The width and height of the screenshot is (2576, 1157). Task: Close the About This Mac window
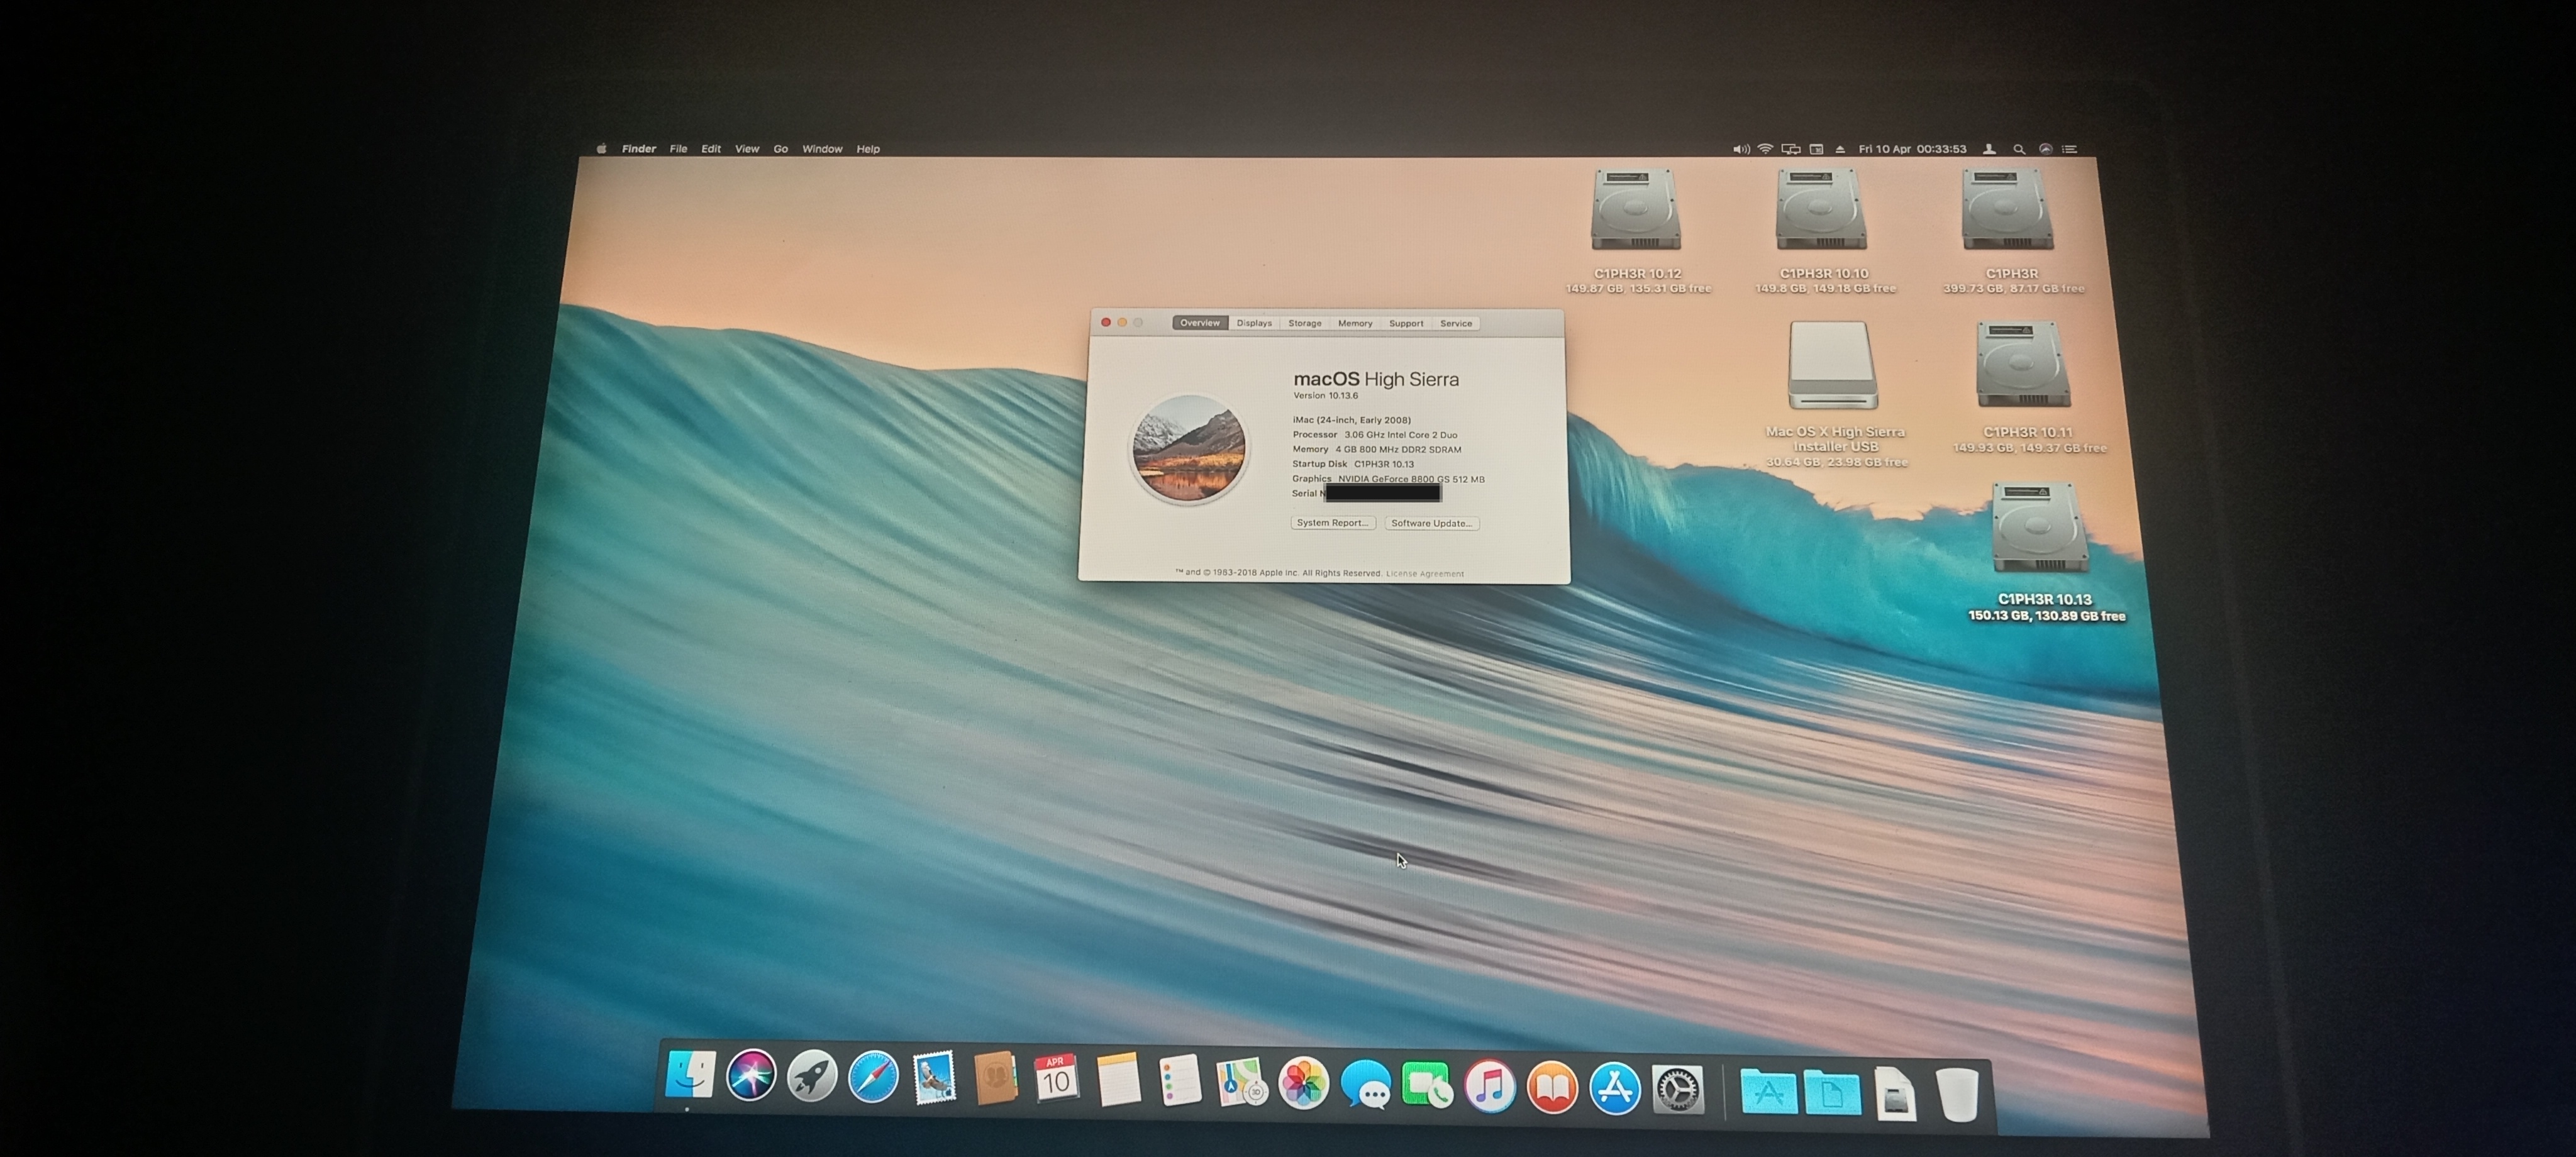point(1106,322)
